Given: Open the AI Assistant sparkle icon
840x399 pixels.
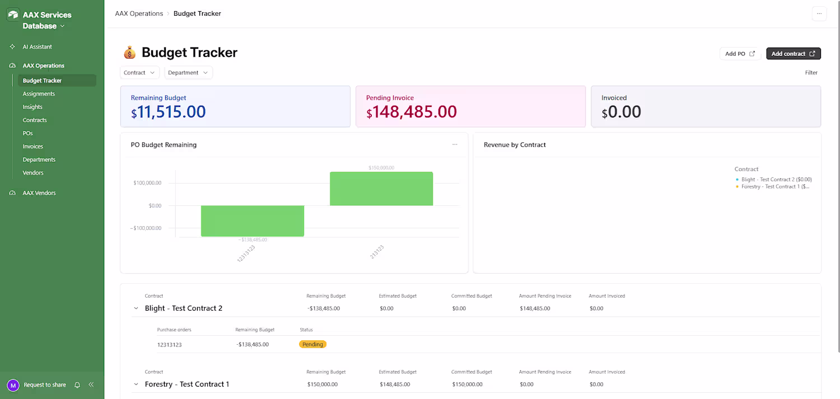Looking at the screenshot, I should coord(12,47).
